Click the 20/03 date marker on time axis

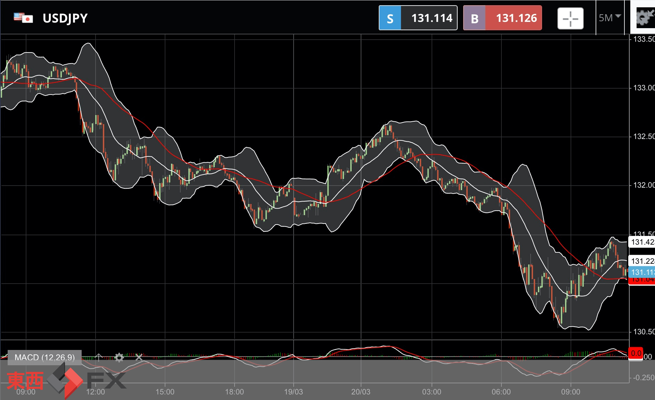(x=361, y=392)
